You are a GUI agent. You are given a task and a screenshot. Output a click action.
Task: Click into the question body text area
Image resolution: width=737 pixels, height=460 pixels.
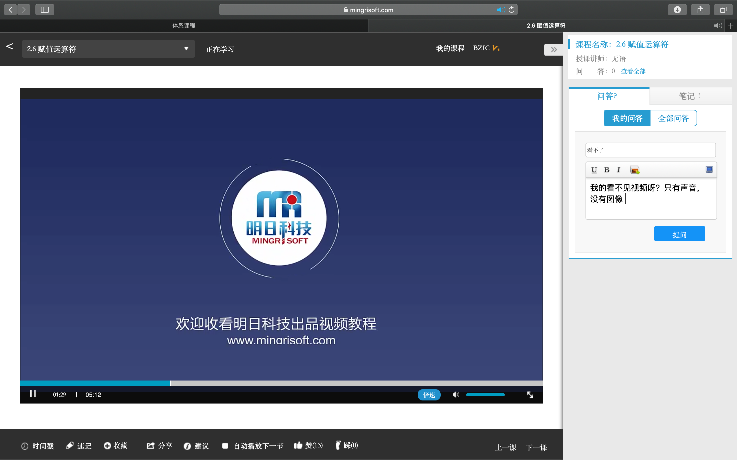coord(651,198)
